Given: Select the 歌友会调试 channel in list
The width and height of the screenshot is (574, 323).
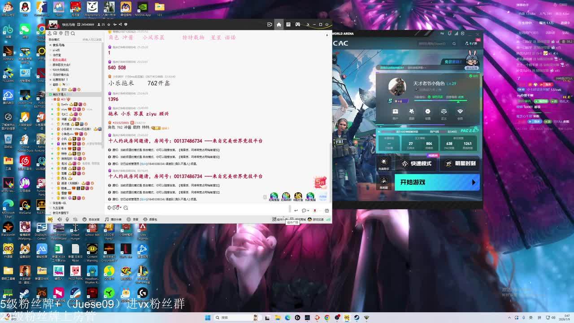Looking at the screenshot, I should 59,60.
